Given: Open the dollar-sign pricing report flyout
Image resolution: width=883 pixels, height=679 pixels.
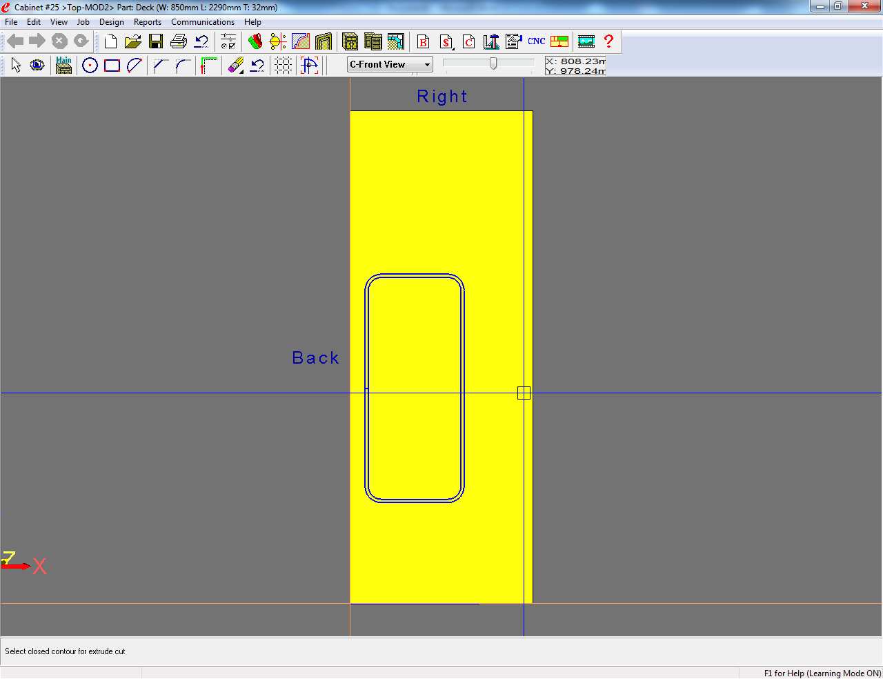Looking at the screenshot, I should [453, 48].
